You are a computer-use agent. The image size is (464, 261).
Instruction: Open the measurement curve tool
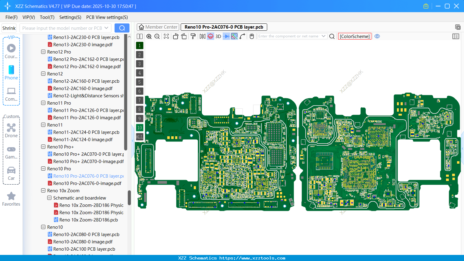point(242,36)
